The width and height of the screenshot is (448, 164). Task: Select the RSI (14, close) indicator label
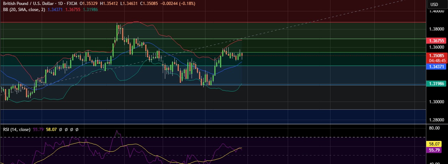click(x=16, y=130)
